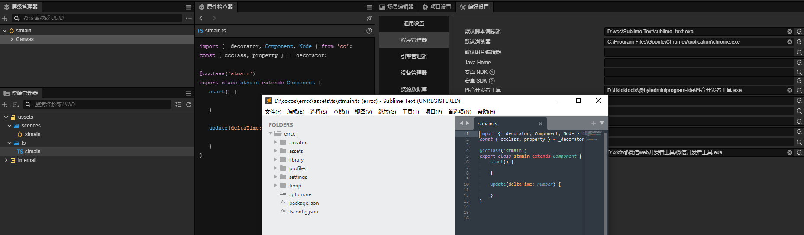Expand the Canvas node in the hierarchy

12,39
